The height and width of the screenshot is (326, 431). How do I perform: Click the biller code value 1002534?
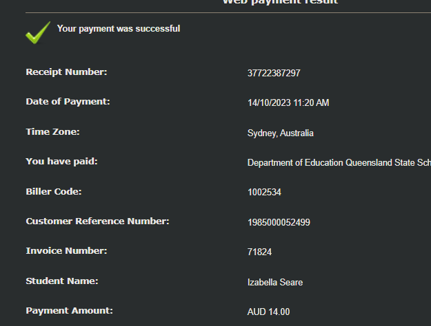tap(264, 193)
